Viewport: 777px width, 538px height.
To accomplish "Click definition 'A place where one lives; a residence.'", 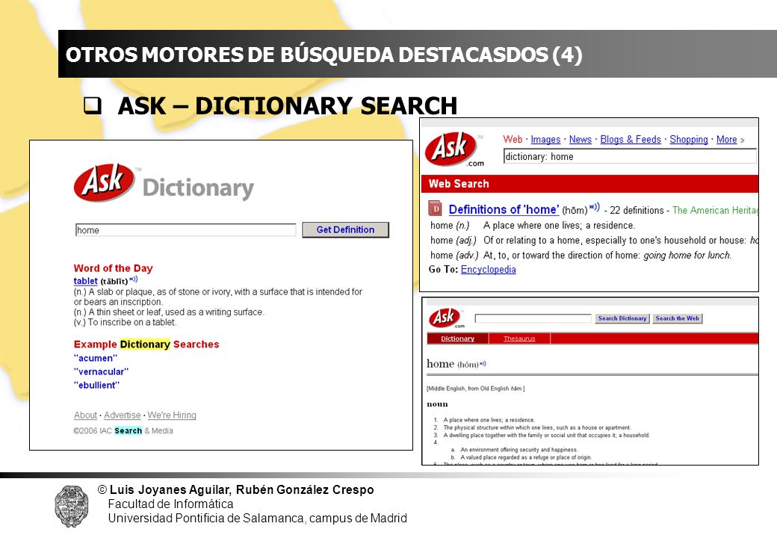I will tap(489, 420).
